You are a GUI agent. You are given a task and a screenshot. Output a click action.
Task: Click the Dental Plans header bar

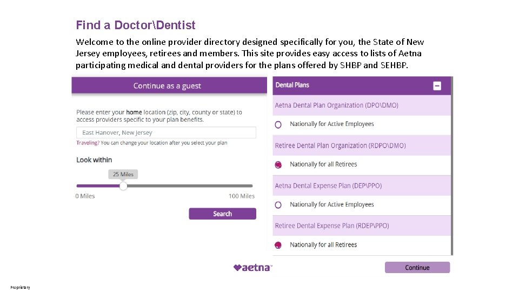pos(362,86)
